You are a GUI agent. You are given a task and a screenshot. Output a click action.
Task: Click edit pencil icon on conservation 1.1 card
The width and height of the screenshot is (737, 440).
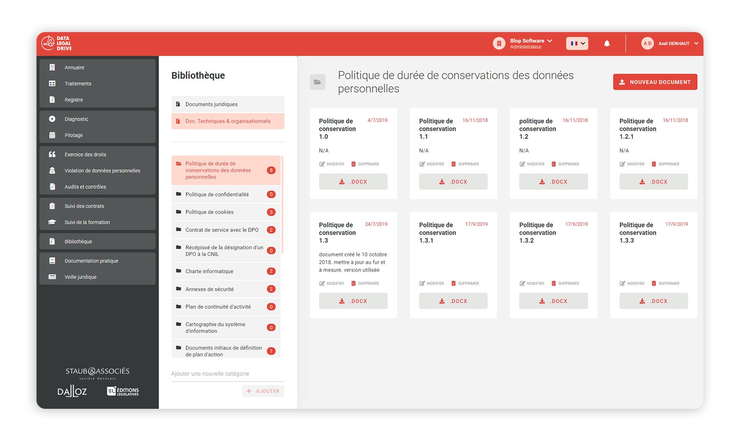pyautogui.click(x=422, y=164)
